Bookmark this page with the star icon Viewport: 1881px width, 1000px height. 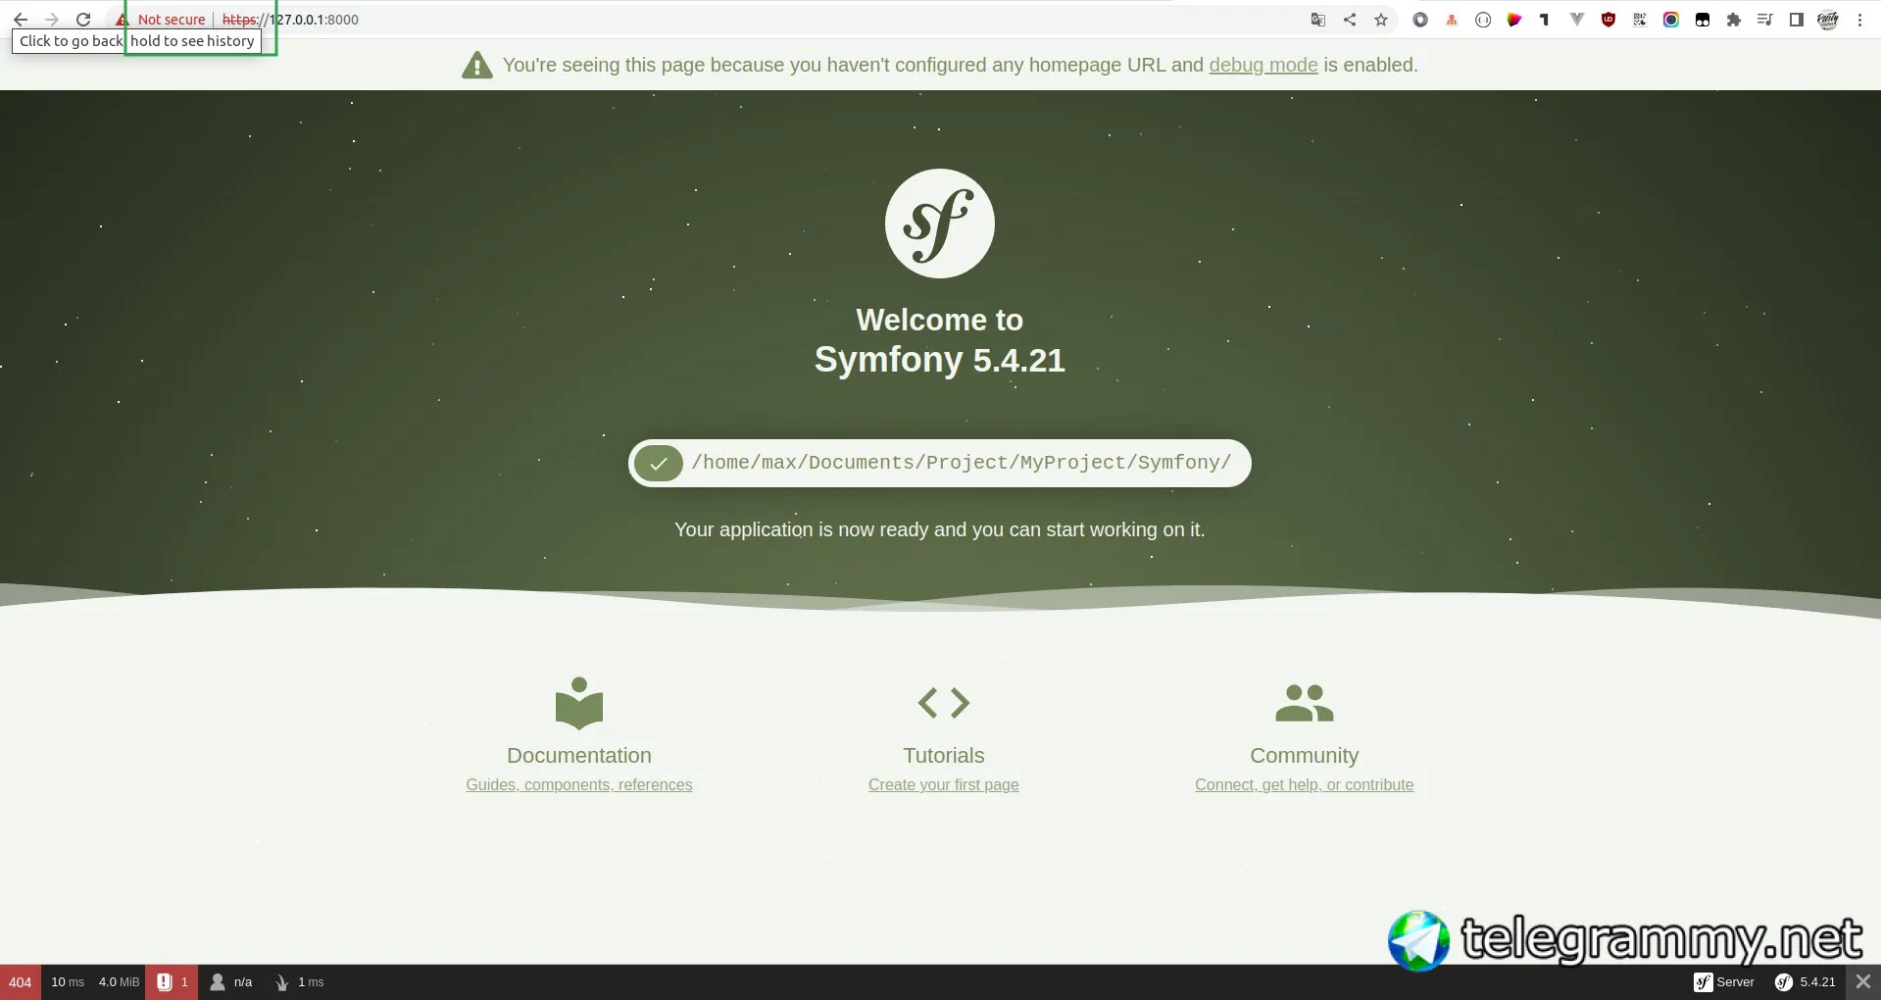[1381, 20]
